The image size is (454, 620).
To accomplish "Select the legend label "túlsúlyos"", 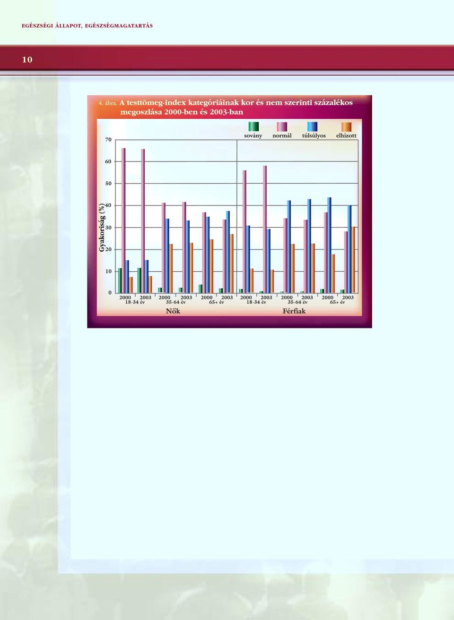I will [x=314, y=136].
